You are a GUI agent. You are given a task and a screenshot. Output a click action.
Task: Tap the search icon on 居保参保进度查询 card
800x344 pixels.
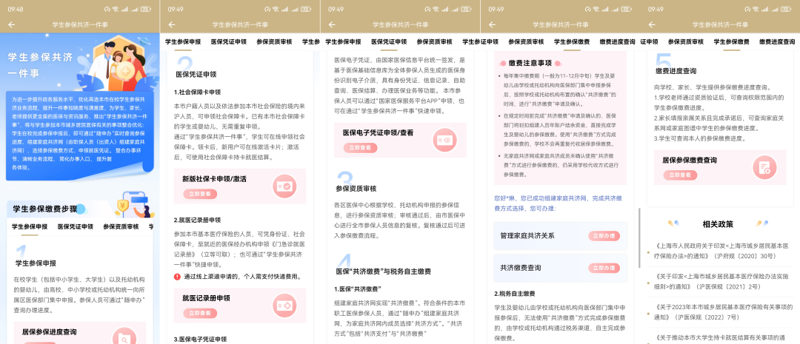(x=126, y=337)
